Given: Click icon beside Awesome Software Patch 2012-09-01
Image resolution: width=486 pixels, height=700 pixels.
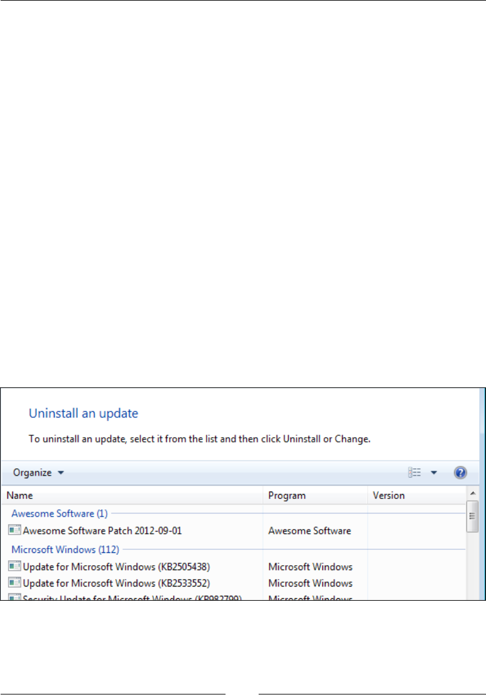Looking at the screenshot, I should 14,530.
